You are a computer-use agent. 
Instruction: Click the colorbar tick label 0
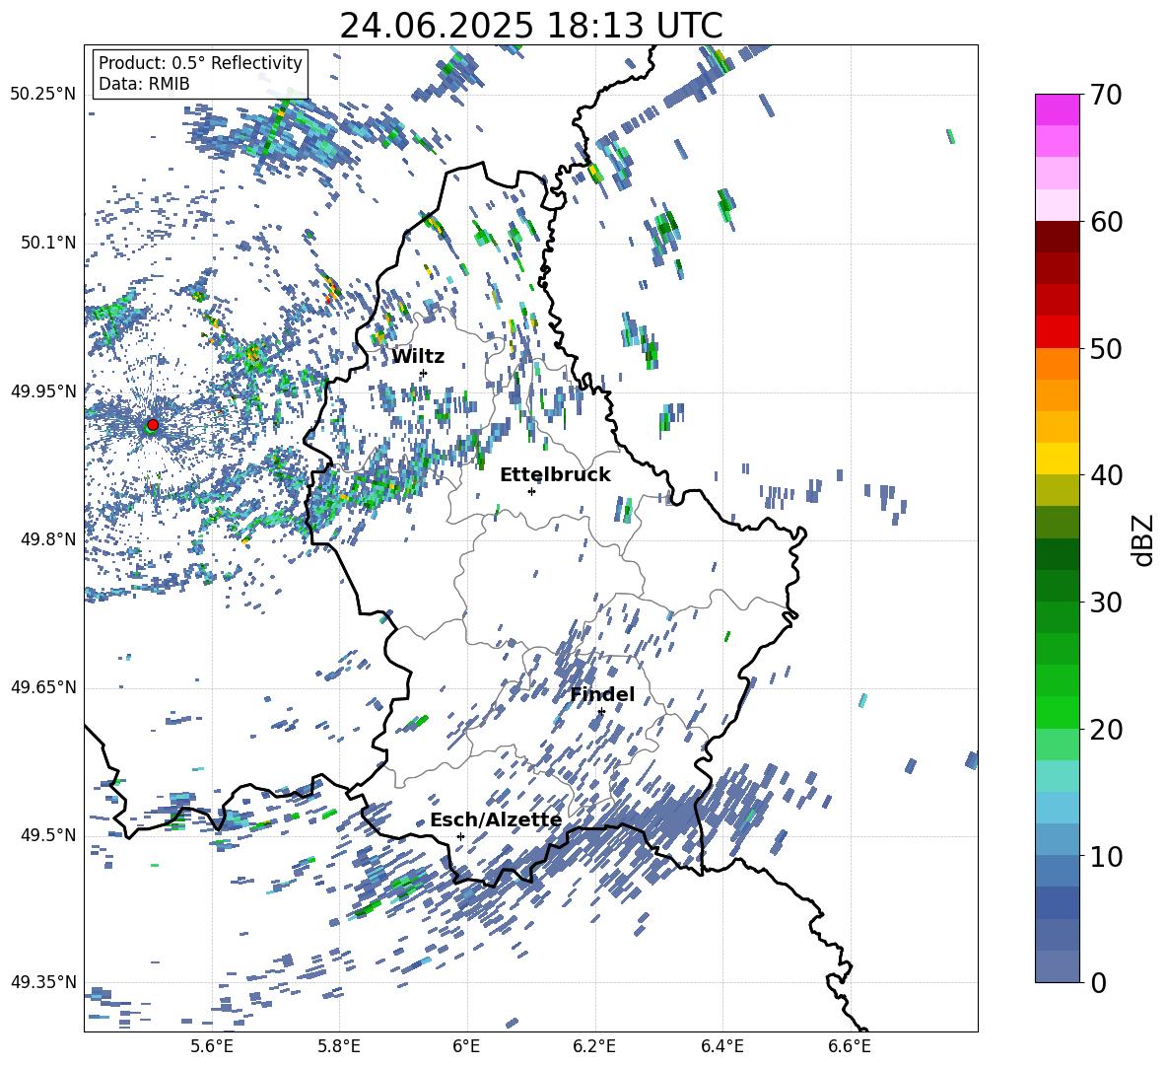click(1098, 982)
